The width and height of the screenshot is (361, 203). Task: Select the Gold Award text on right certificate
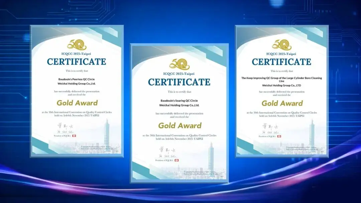point(282,103)
